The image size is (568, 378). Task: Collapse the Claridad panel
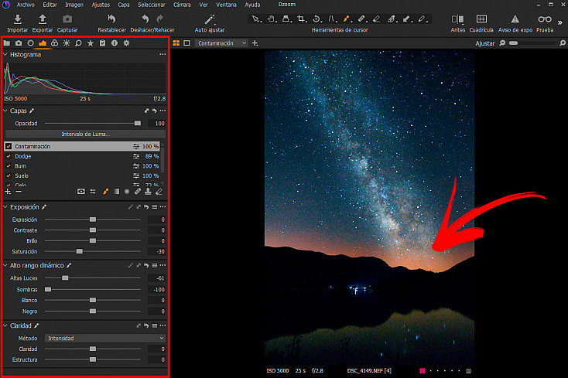click(x=5, y=325)
